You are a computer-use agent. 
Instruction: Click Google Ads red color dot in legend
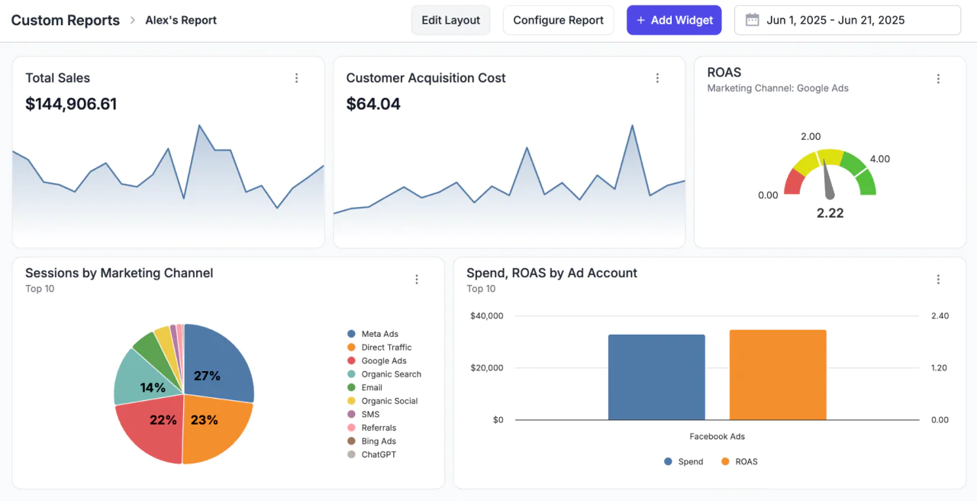(351, 360)
